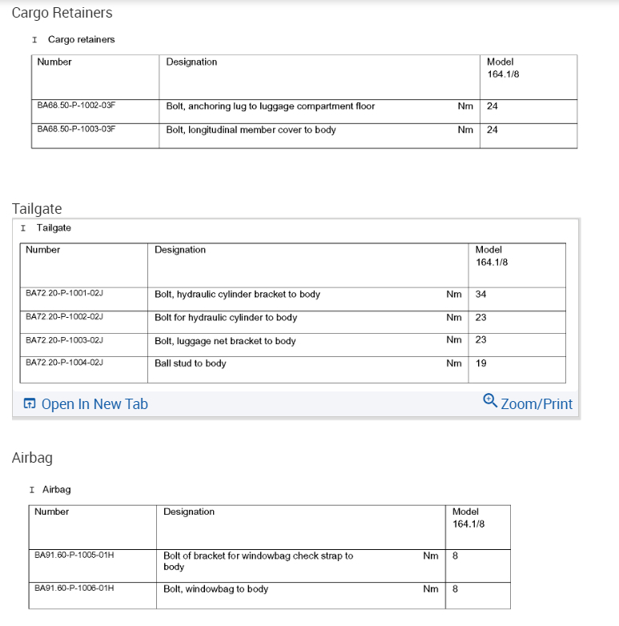Click the small icon beside Airbag caption

(32, 490)
